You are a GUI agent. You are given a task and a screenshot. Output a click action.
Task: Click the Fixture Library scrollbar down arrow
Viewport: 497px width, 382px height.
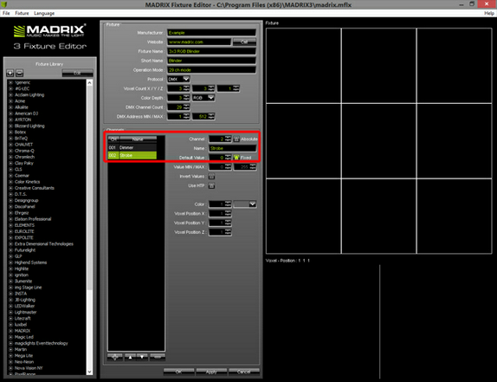pyautogui.click(x=90, y=372)
